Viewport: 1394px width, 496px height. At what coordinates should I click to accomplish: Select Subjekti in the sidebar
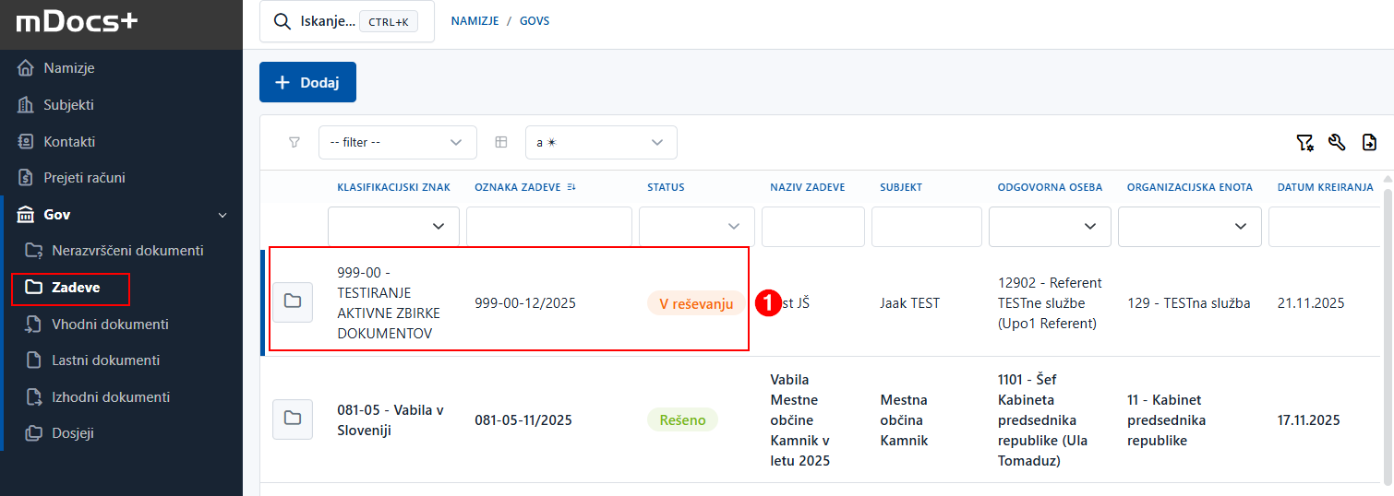tap(68, 105)
